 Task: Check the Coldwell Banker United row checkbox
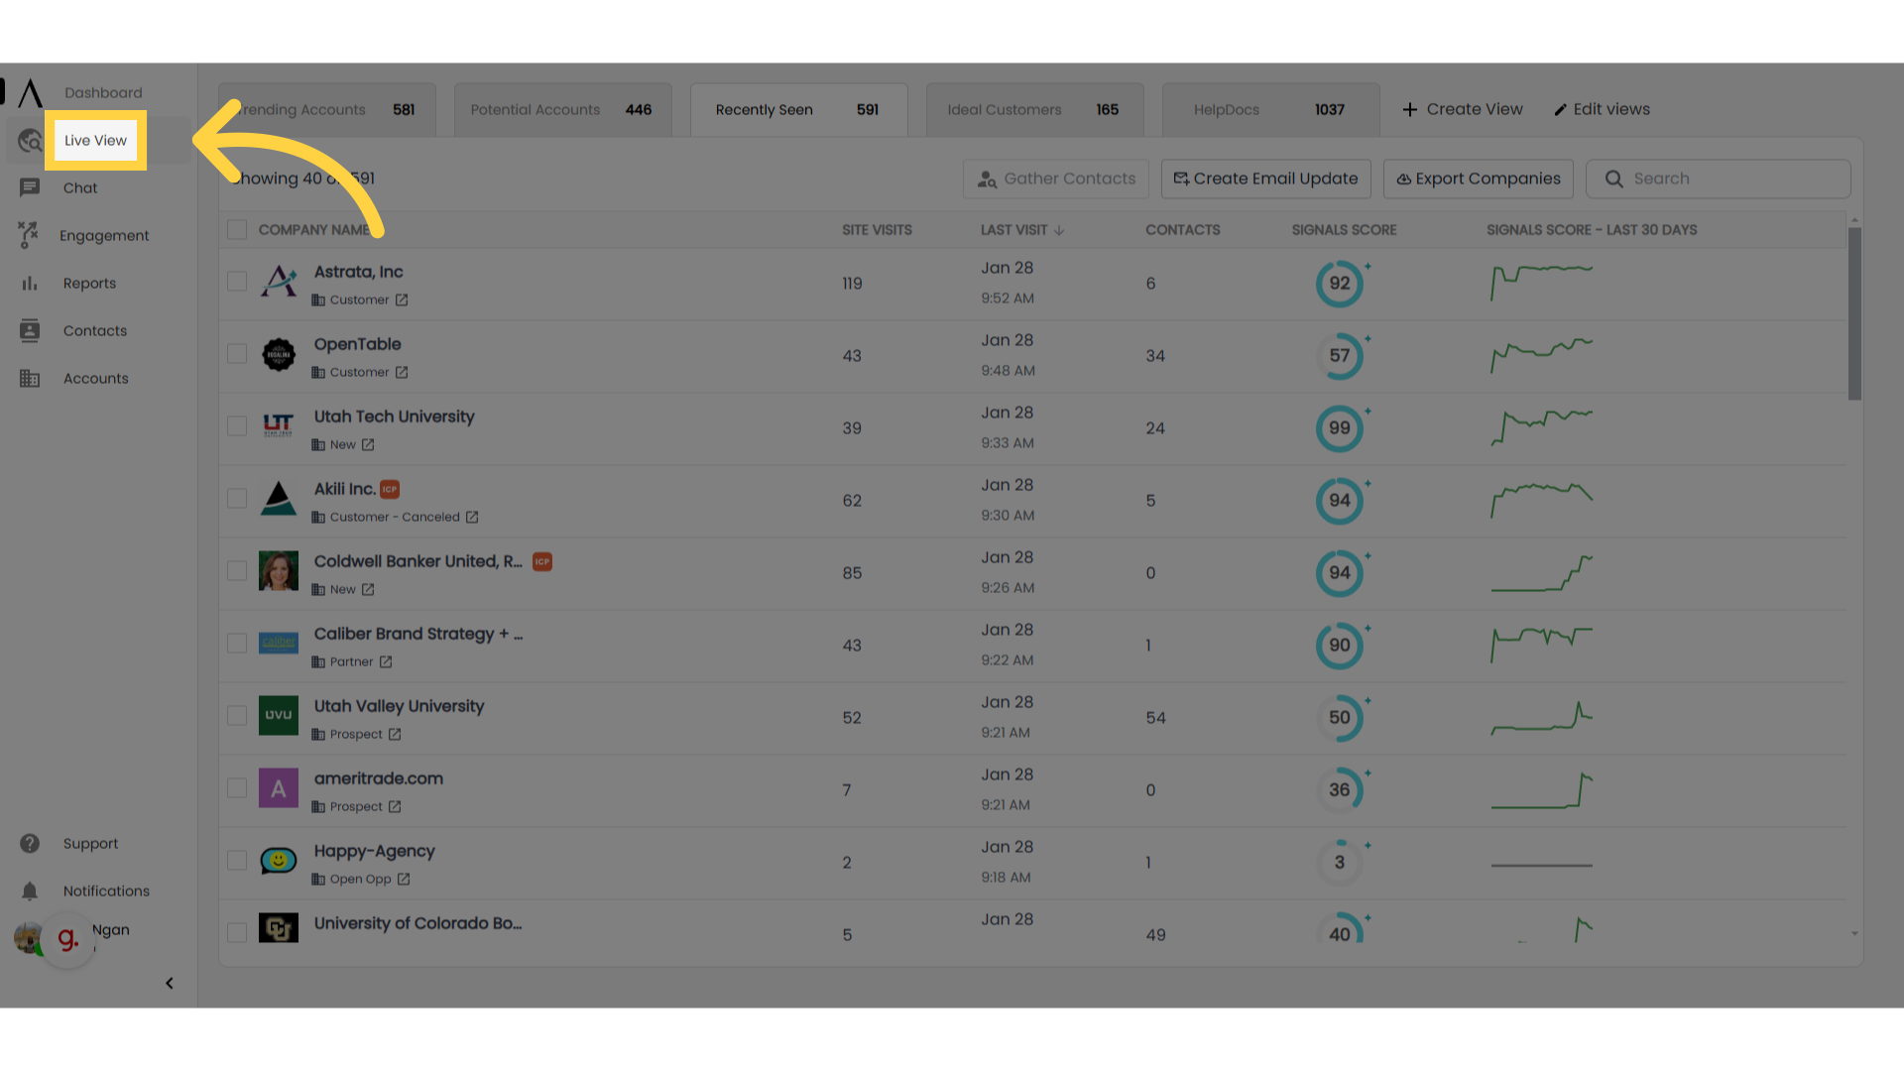[237, 571]
